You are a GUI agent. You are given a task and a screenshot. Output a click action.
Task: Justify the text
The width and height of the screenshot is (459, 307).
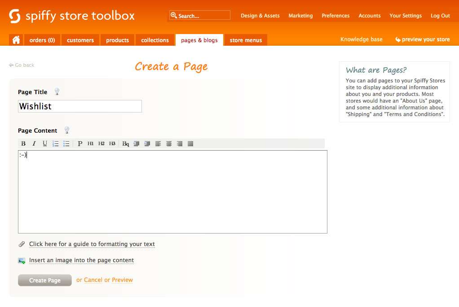(190, 143)
